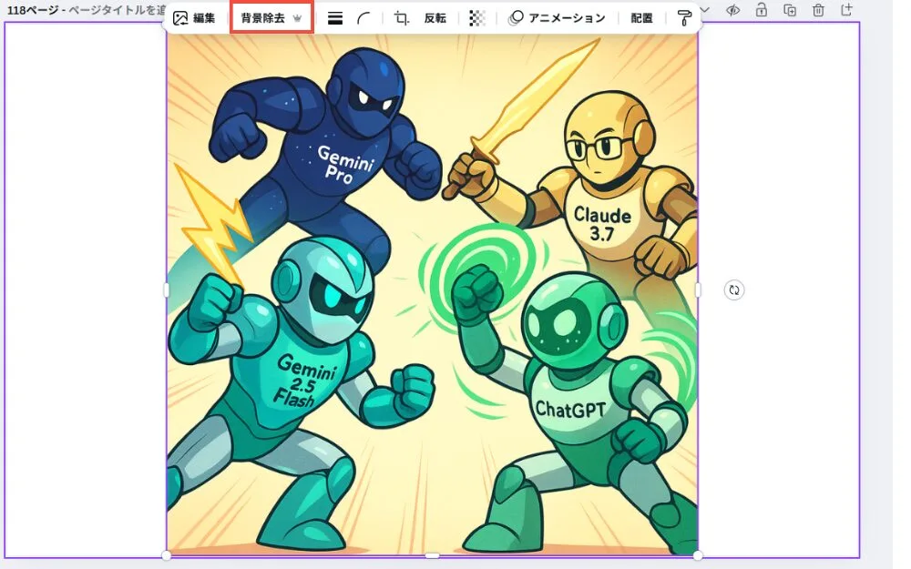Click the page title field for 118ページ
The width and height of the screenshot is (911, 569).
click(117, 10)
